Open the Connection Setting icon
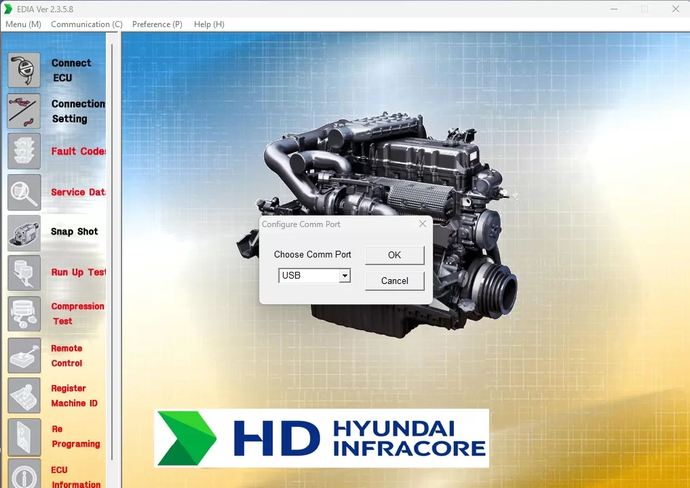This screenshot has width=690, height=488. point(24,111)
